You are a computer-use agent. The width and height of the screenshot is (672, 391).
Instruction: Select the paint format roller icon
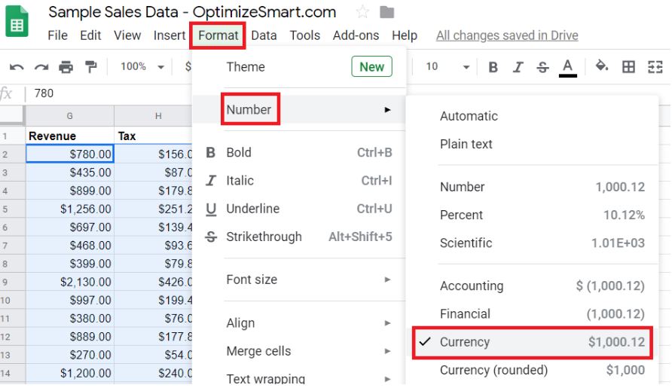pos(91,67)
